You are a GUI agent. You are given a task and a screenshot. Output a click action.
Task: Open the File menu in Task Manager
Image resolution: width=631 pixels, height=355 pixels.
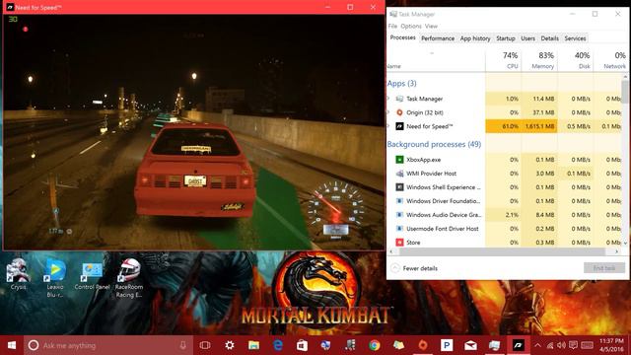392,27
